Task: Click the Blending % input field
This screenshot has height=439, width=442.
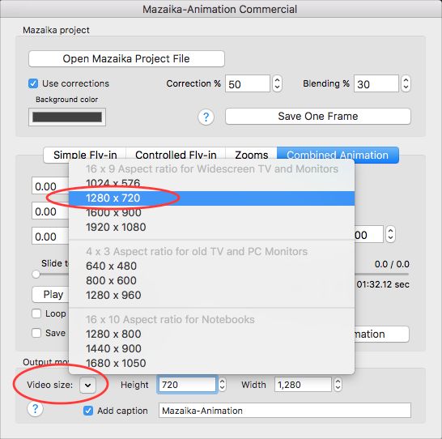Action: point(376,83)
